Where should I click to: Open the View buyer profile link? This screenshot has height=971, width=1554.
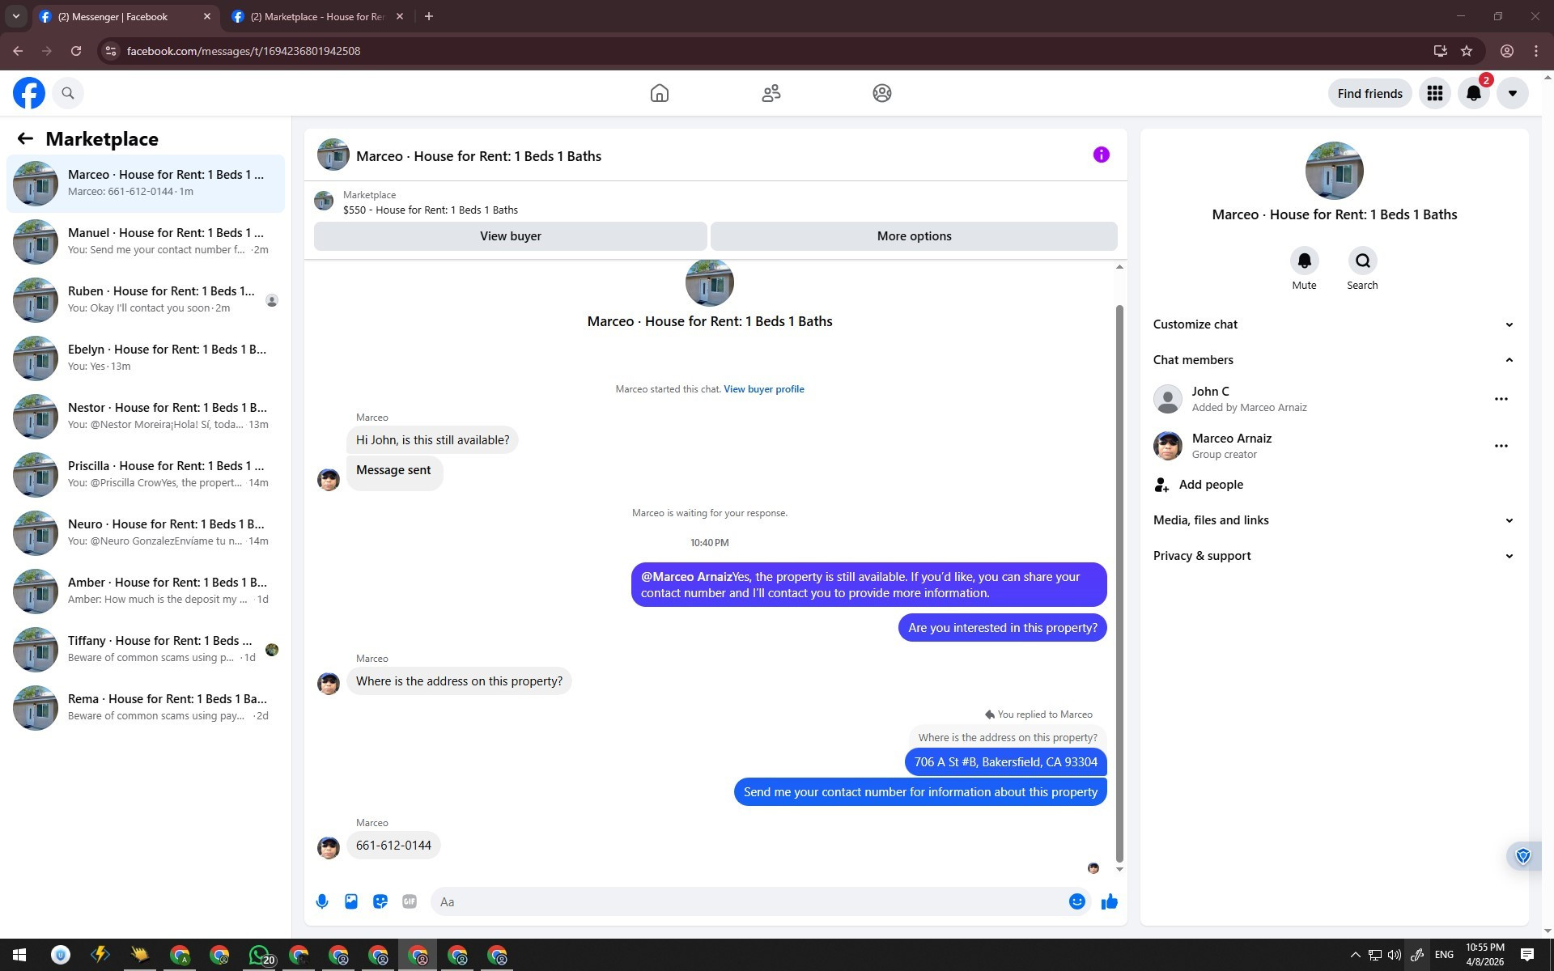763,389
